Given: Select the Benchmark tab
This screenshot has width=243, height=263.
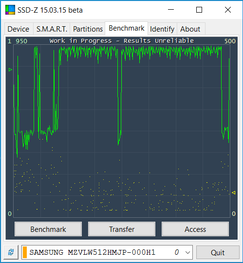Looking at the screenshot, I should (127, 28).
